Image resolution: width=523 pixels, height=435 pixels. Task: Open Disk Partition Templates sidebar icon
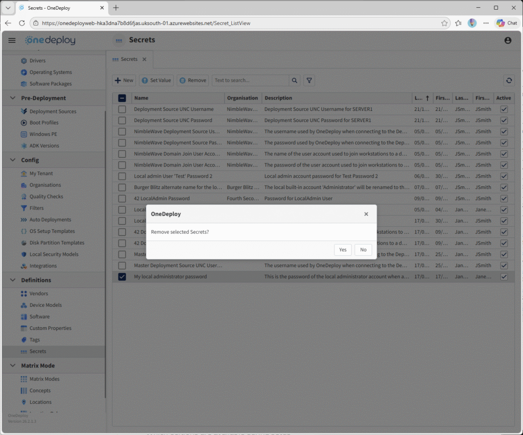coord(23,243)
